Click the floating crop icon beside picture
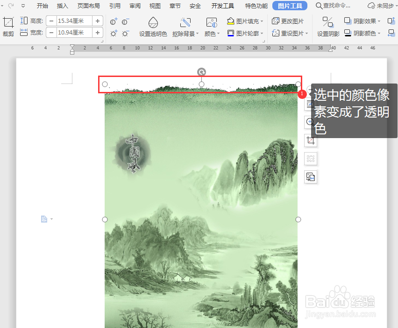398x328 pixels. point(311,140)
